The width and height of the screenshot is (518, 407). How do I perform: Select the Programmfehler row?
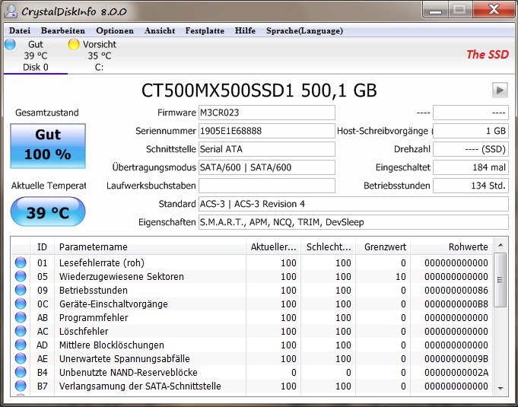252,317
